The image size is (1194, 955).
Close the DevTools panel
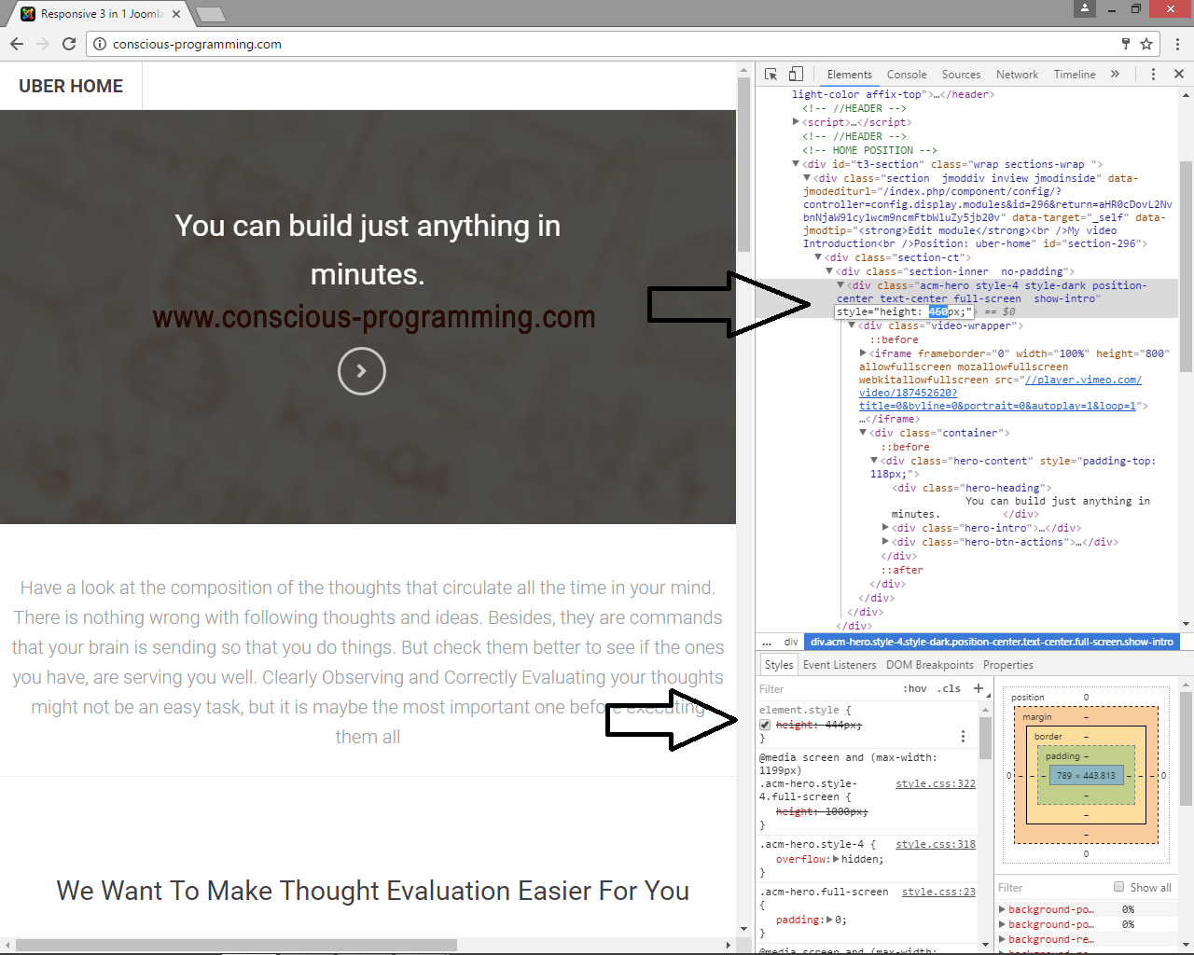[1178, 75]
